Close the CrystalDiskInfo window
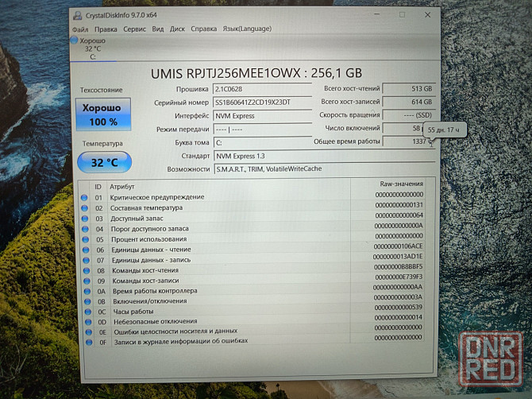The height and width of the screenshot is (399, 532). (x=427, y=14)
